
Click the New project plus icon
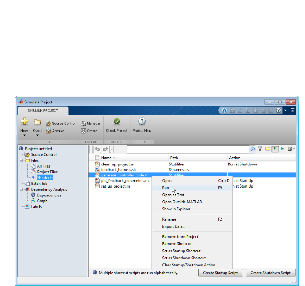pos(24,121)
